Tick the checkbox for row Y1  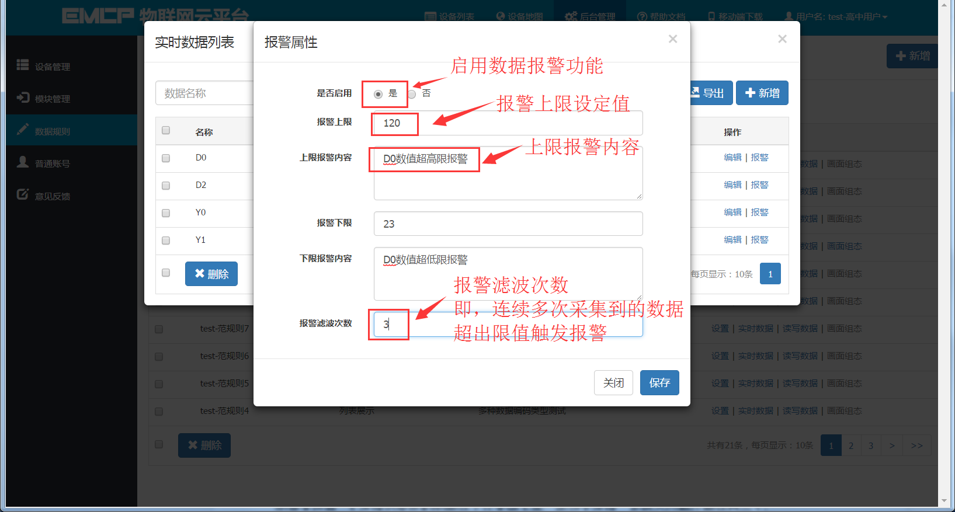[166, 241]
